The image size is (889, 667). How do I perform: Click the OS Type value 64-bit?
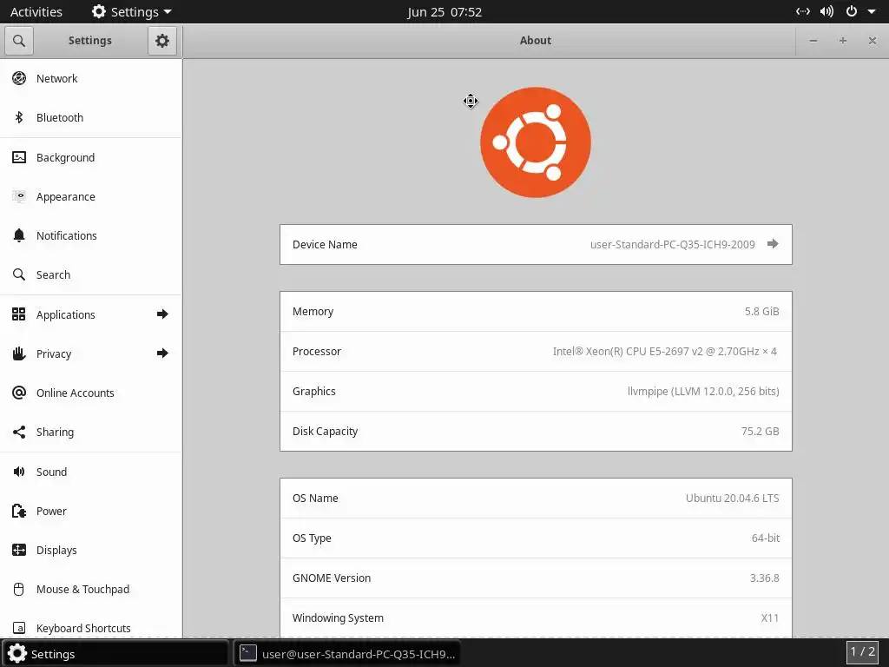click(766, 538)
